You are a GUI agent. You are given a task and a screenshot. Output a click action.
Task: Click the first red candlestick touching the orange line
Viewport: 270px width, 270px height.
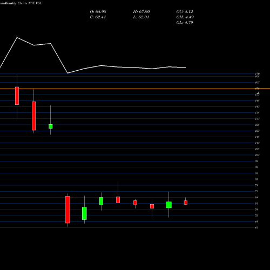coord(17,96)
